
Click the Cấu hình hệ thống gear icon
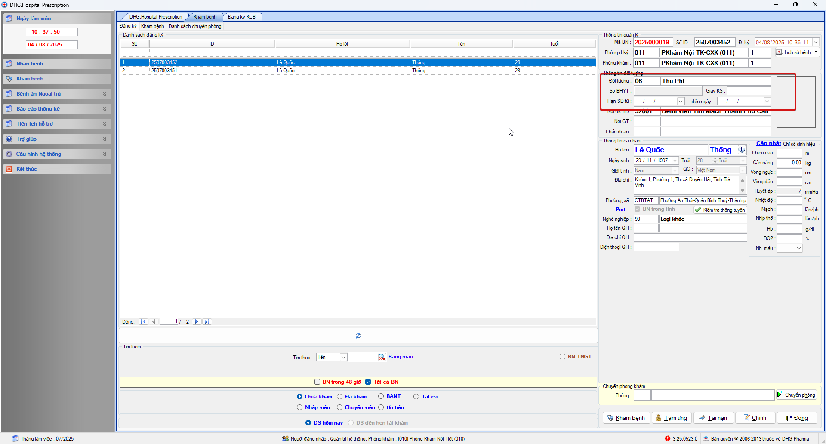click(9, 154)
